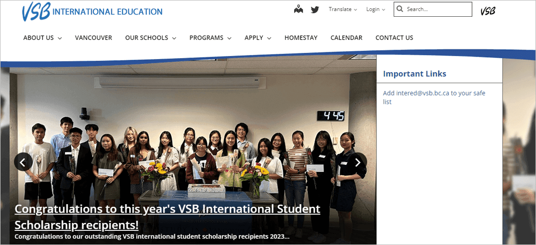Viewport: 536px width, 245px height.
Task: Click the VSB script logo beside search
Action: click(488, 11)
